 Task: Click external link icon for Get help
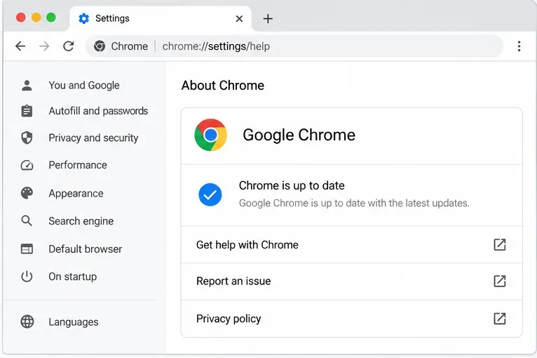(500, 244)
